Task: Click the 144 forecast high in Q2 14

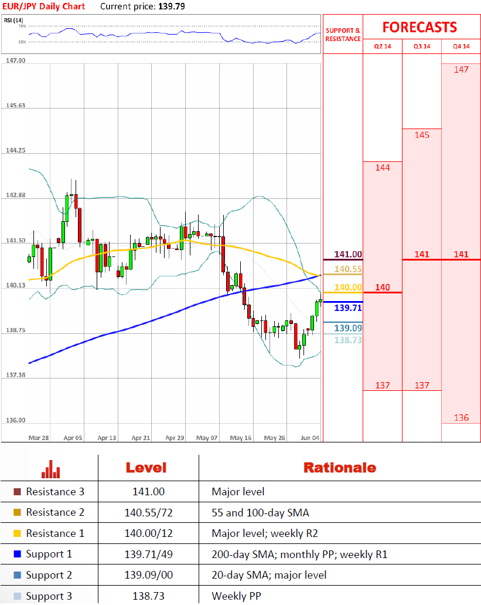Action: tap(383, 168)
